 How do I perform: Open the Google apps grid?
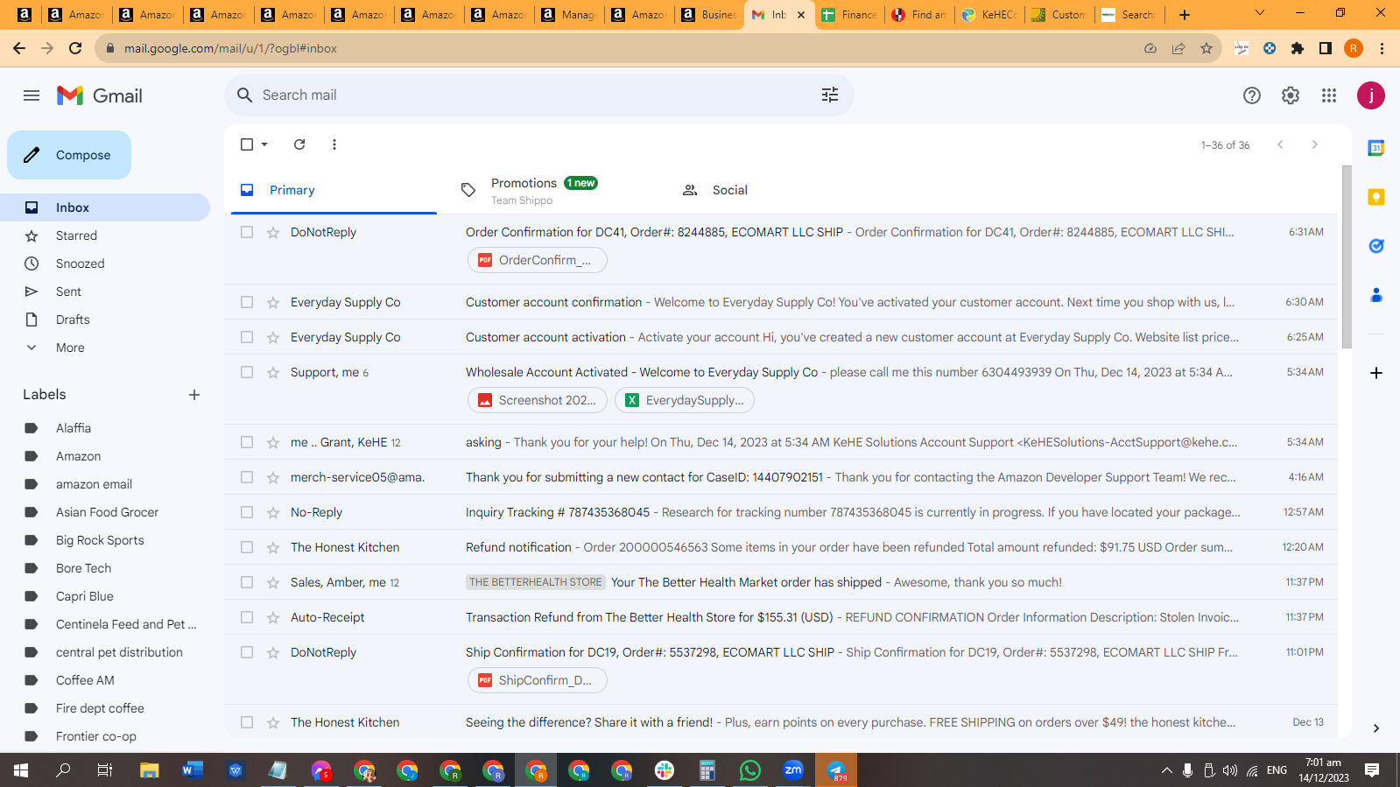pyautogui.click(x=1329, y=95)
